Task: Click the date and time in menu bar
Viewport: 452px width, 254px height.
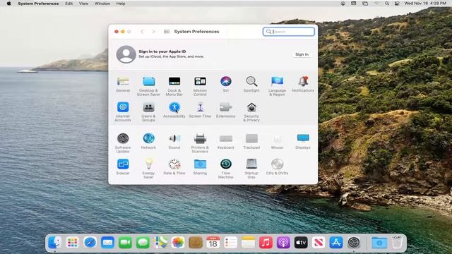Action: (425, 4)
